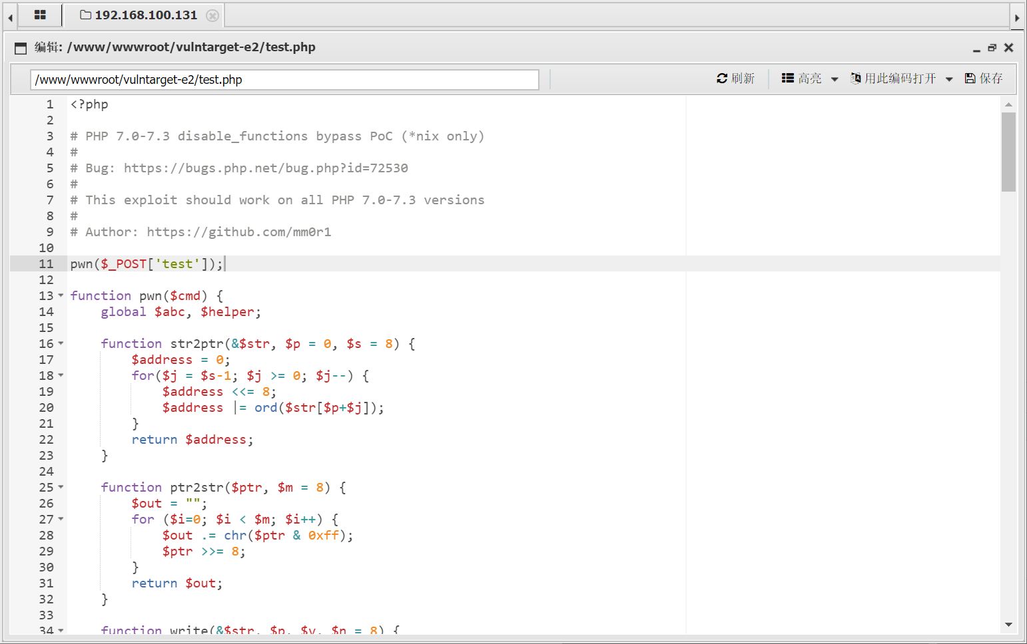
Task: Click the bugs.php.net URL in comment
Action: click(266, 168)
